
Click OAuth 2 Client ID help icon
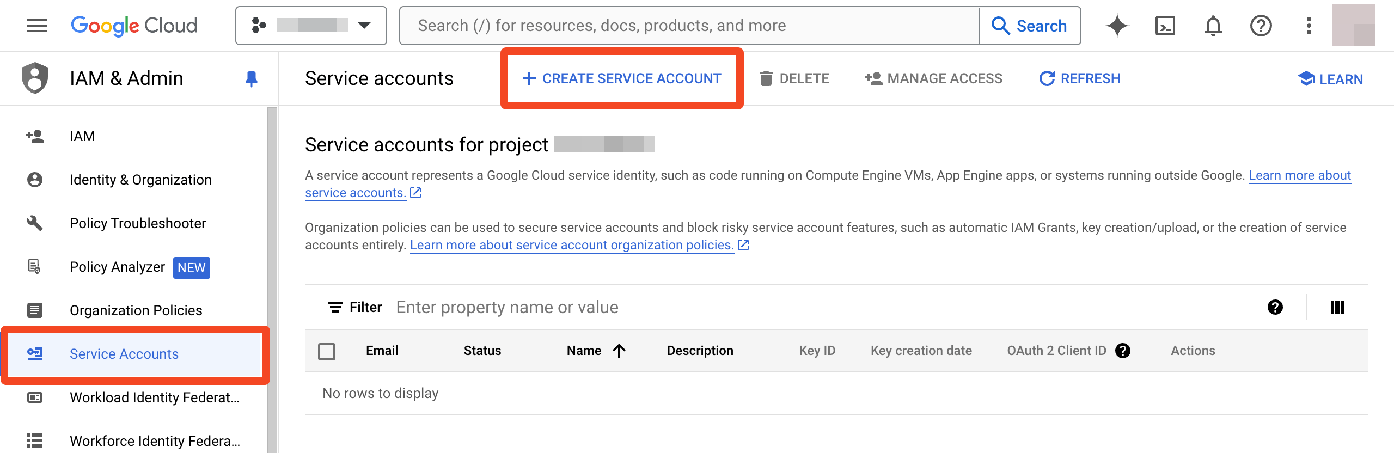(x=1123, y=351)
